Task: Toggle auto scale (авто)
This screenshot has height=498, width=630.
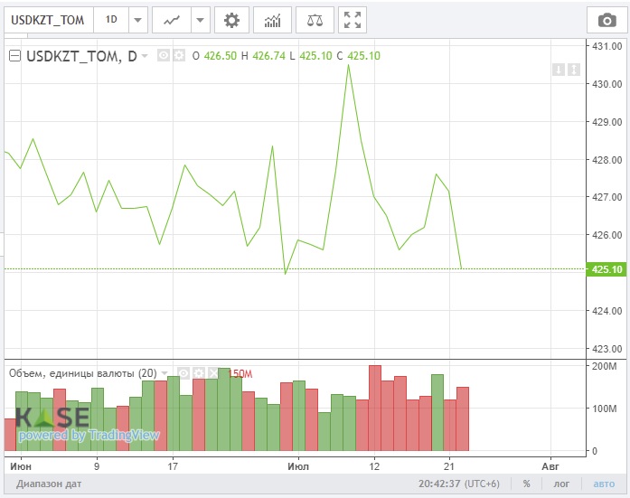Action: pyautogui.click(x=604, y=484)
